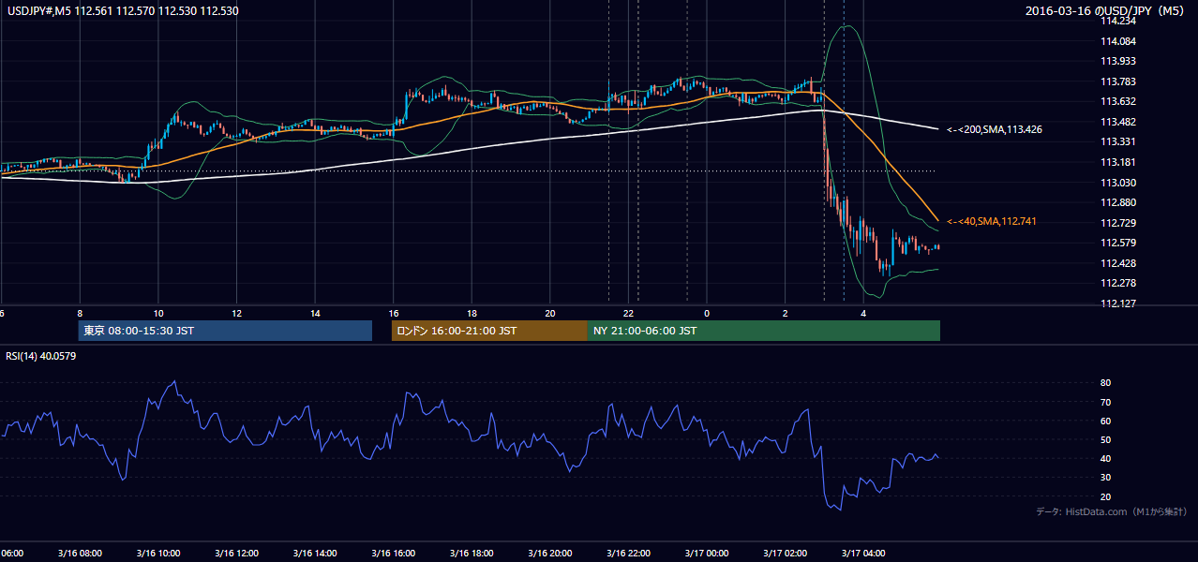Click the 3/16 12:00 bottom time label
This screenshot has width=1198, height=562.
[236, 554]
